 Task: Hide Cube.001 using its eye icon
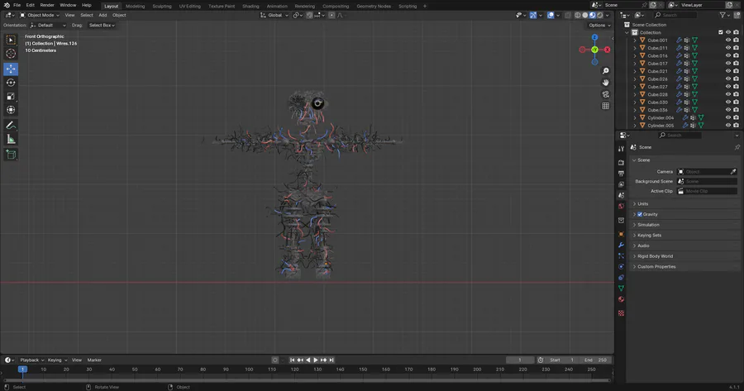tap(728, 40)
